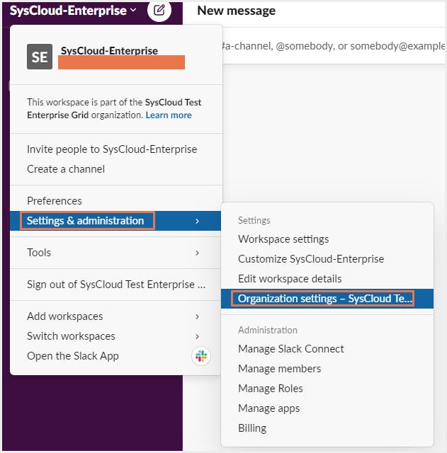Select Invite people to SysCloud-Enterprise

point(112,149)
